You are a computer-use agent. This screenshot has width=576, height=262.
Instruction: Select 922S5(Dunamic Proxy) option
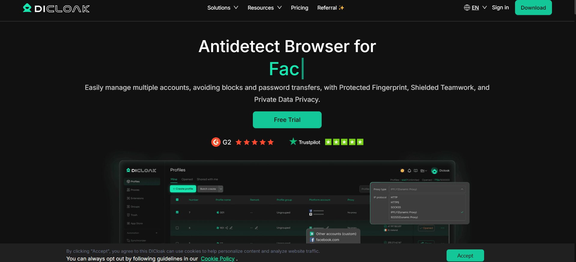[x=404, y=217]
